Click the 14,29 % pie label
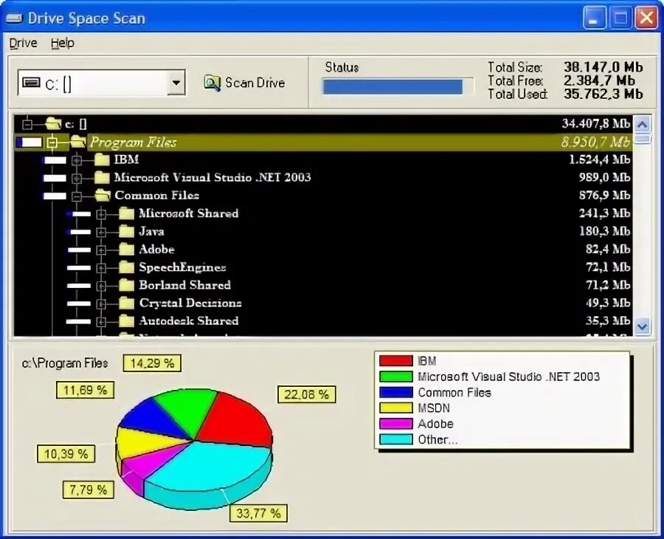Image resolution: width=664 pixels, height=539 pixels. pyautogui.click(x=152, y=363)
